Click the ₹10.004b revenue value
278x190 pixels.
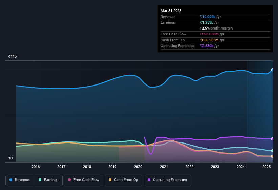[208, 17]
